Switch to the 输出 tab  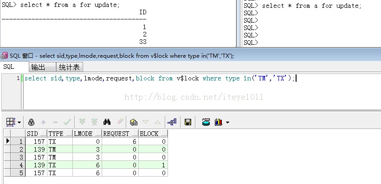[x=42, y=67]
